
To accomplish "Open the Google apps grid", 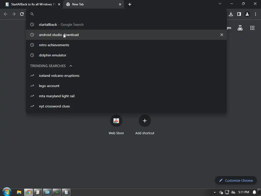I will pos(252,28).
